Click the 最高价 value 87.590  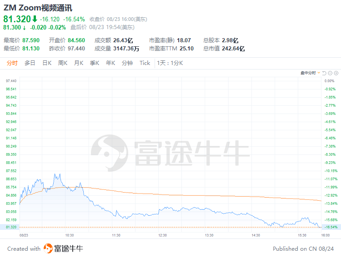pyautogui.click(x=31, y=40)
